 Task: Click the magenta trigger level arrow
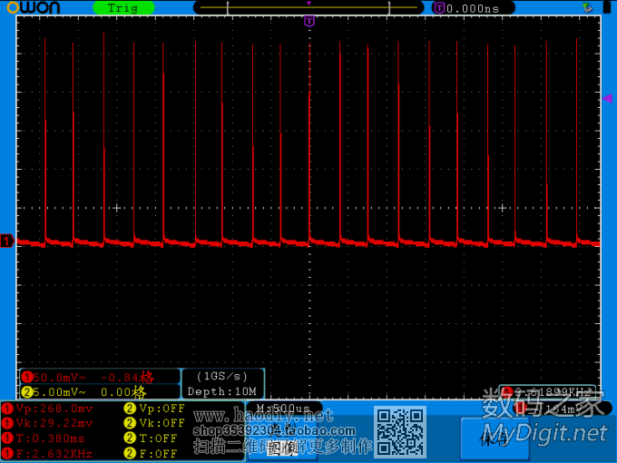(607, 98)
